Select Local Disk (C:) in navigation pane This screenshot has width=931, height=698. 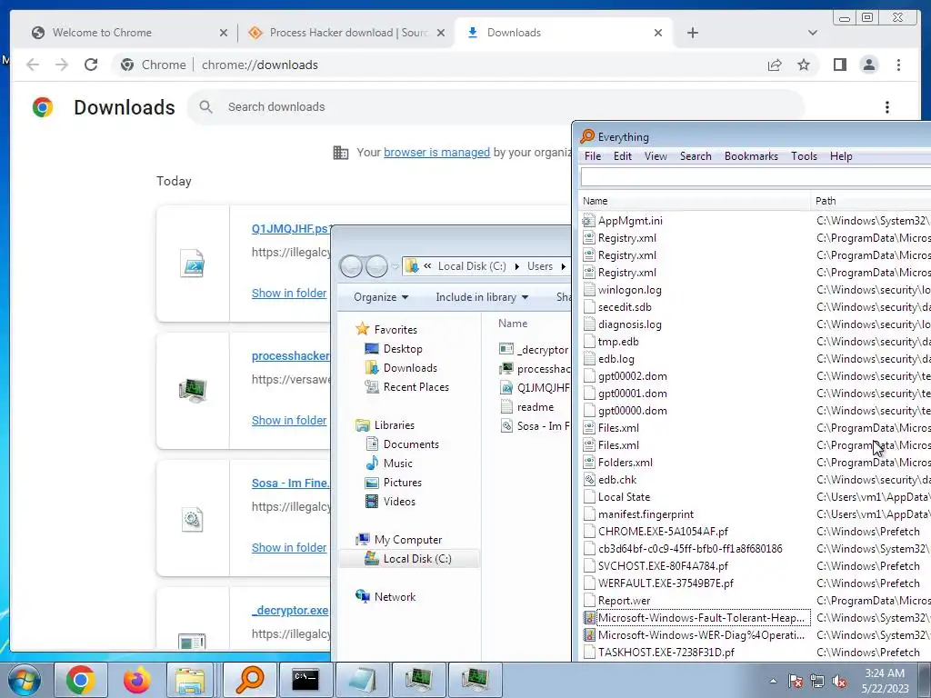pos(408,559)
